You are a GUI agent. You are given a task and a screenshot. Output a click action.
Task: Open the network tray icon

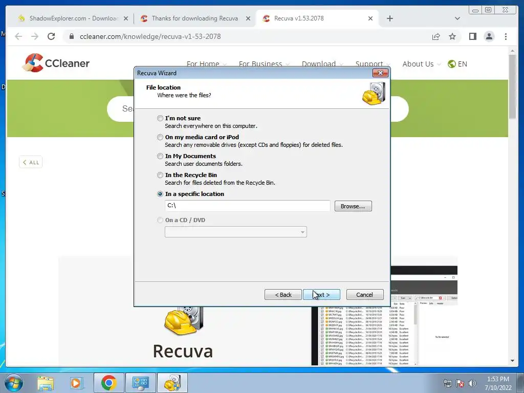point(447,383)
